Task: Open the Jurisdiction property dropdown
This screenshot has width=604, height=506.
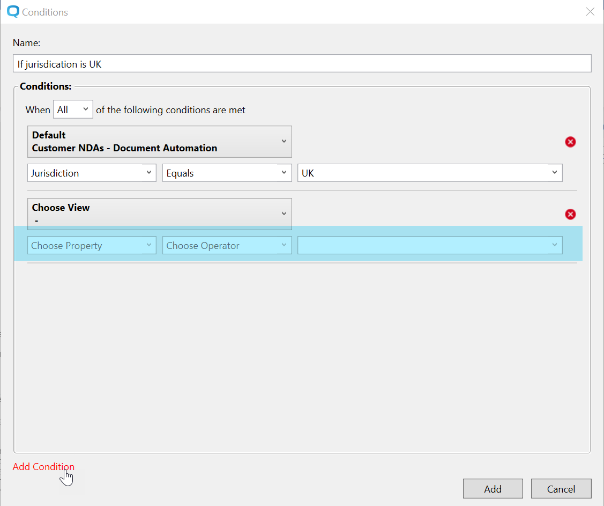Action: tap(92, 173)
